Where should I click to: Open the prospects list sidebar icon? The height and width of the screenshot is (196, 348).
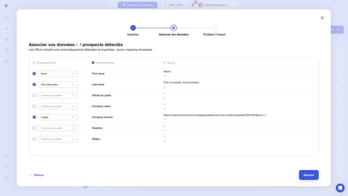click(7, 28)
